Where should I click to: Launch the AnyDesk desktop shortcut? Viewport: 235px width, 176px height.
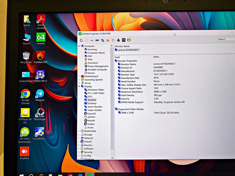24,153
